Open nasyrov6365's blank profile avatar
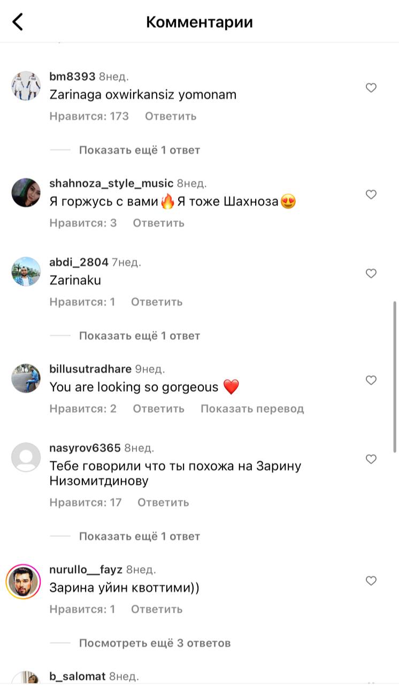 point(26,458)
